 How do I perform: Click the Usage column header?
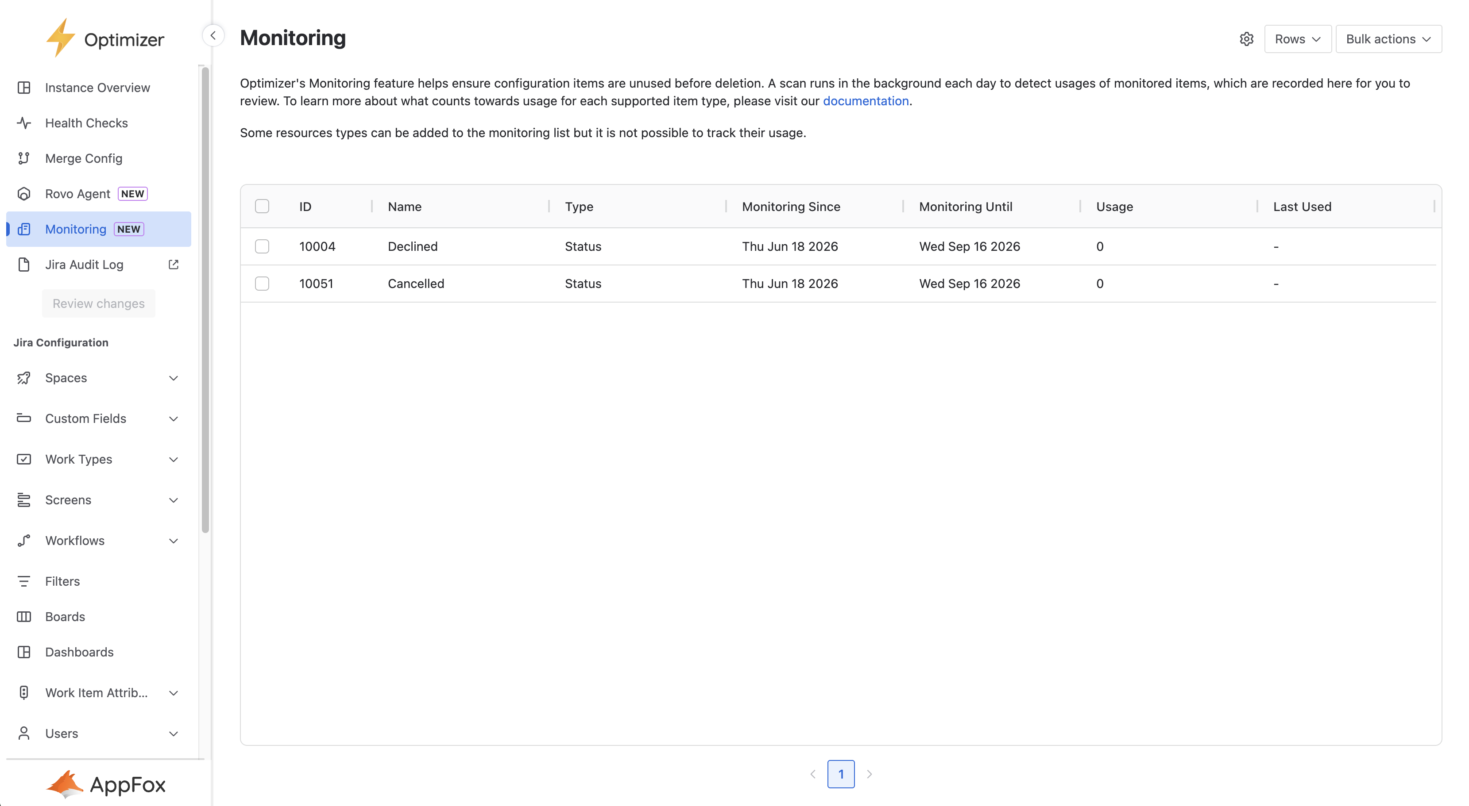coord(1114,206)
